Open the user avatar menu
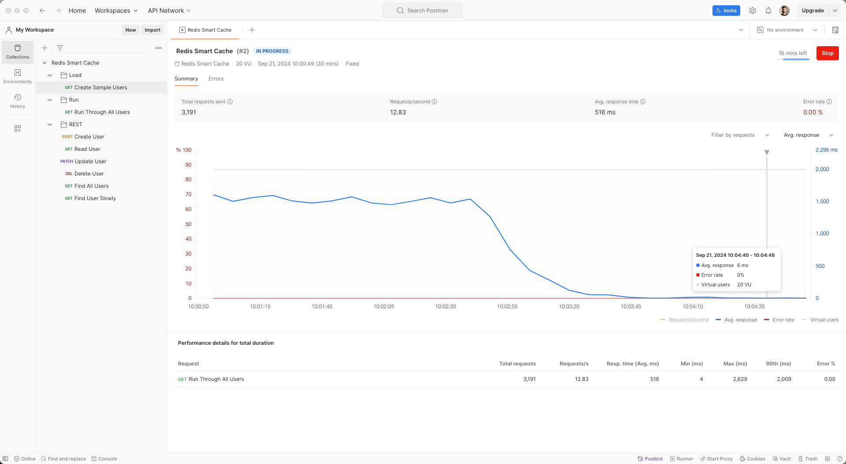The width and height of the screenshot is (846, 464). pos(784,11)
